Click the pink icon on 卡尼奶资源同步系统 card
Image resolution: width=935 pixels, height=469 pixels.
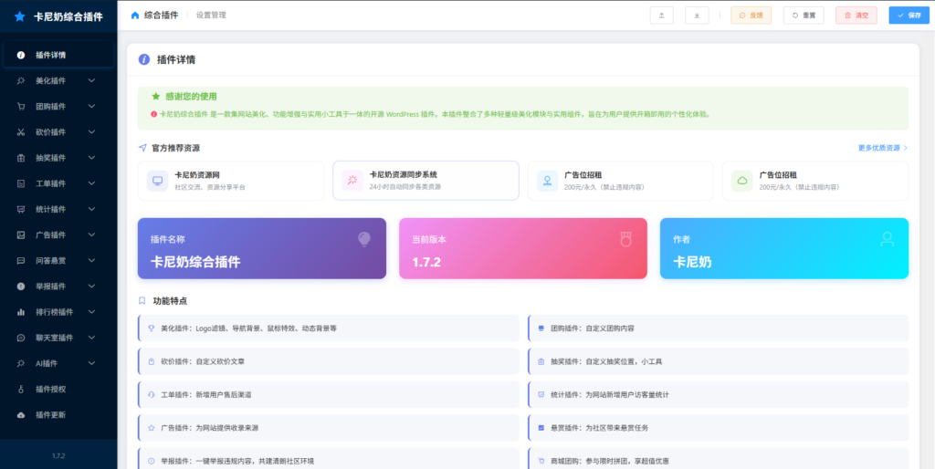click(x=352, y=181)
